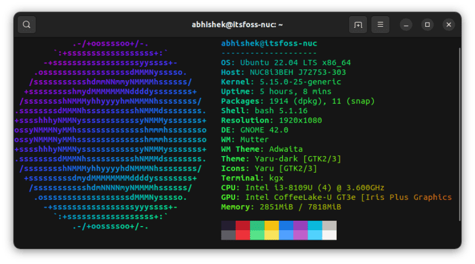Minimize the terminal window

(406, 25)
